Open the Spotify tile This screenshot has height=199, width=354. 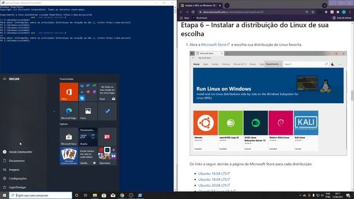[88, 156]
